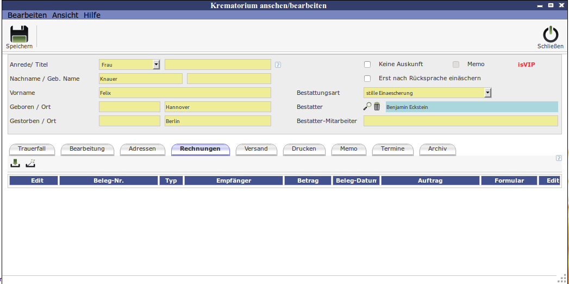Search for a Bestatter with magnifier icon
Image resolution: width=569 pixels, height=284 pixels.
coord(367,107)
